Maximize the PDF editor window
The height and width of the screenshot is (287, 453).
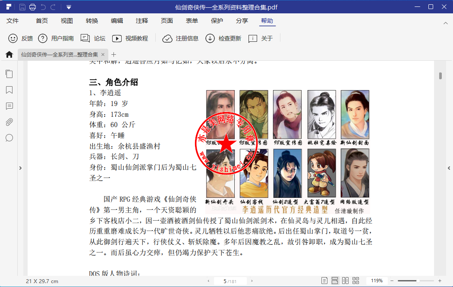[431, 6]
